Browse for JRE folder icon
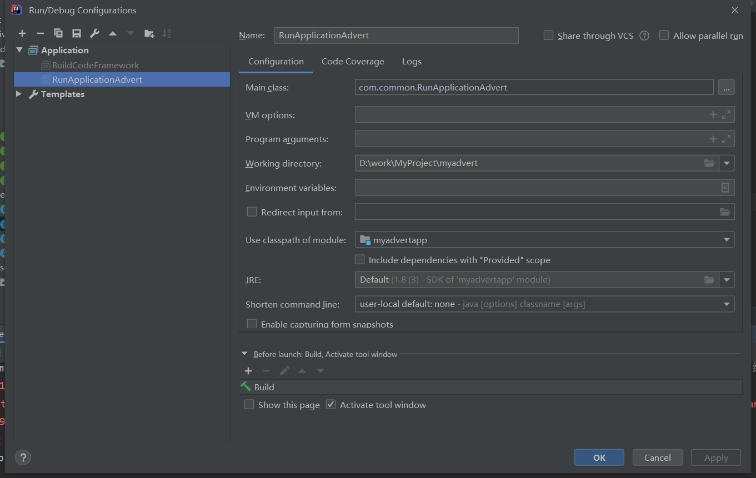The width and height of the screenshot is (756, 478). point(709,279)
